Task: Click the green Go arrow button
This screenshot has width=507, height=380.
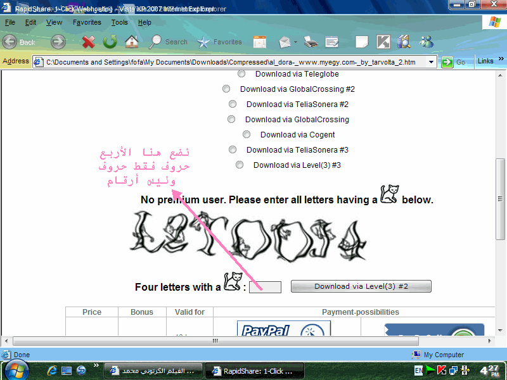Action: (447, 62)
